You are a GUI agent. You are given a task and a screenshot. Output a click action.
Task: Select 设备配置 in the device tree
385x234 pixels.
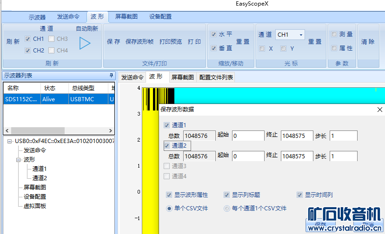pos(34,197)
